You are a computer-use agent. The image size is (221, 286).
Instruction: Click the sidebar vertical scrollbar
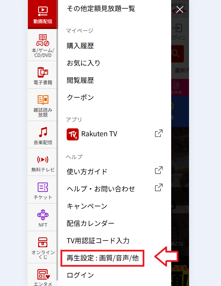click(x=57, y=140)
